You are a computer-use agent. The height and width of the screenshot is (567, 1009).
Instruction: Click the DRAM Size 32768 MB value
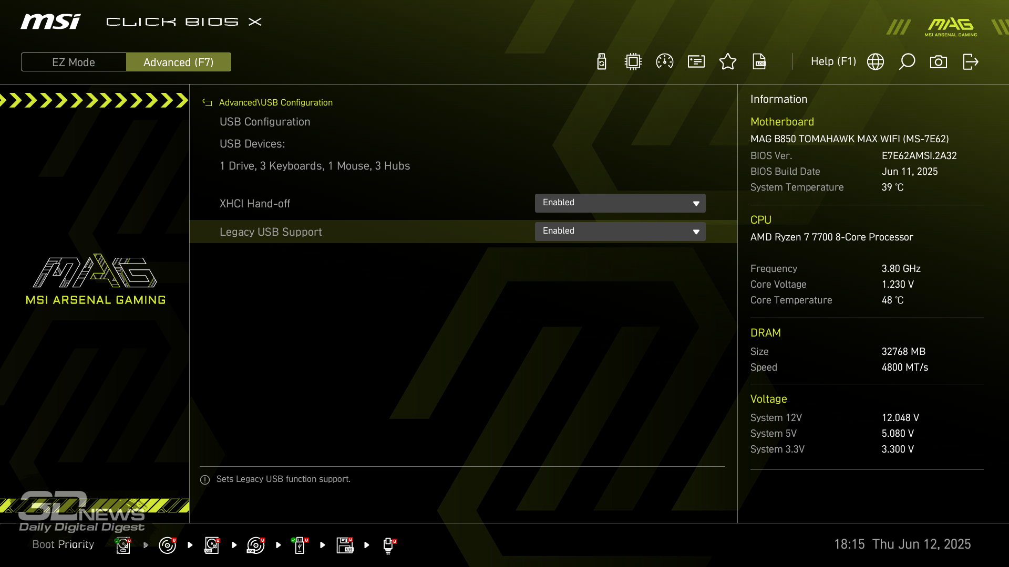903,352
